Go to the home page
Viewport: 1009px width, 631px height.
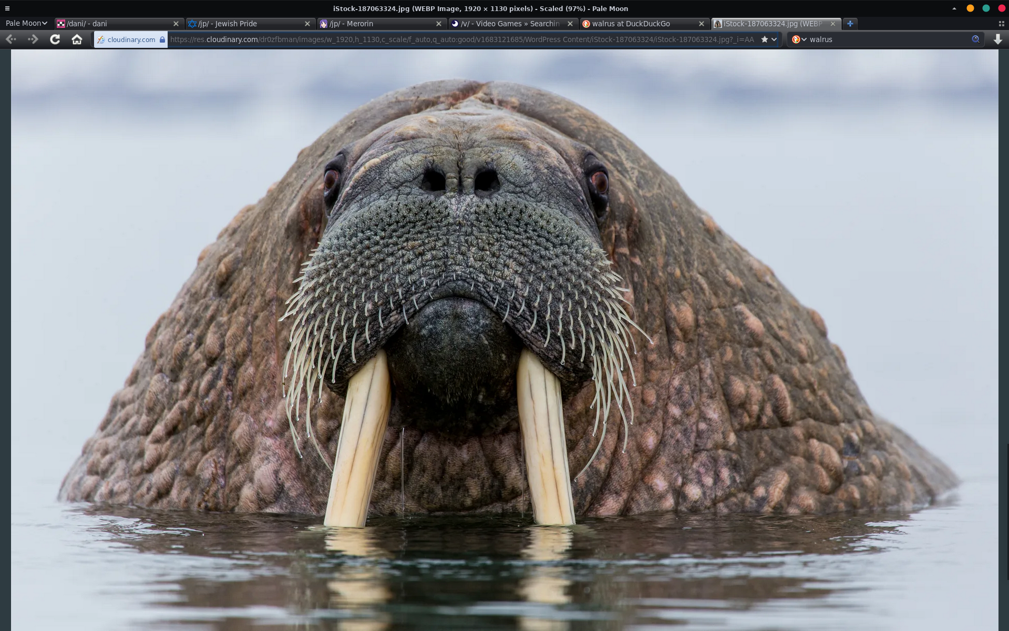[x=77, y=39]
